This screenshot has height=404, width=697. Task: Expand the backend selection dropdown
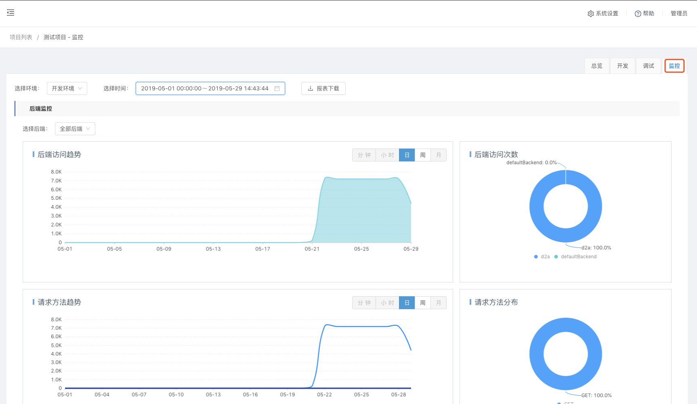click(x=75, y=129)
